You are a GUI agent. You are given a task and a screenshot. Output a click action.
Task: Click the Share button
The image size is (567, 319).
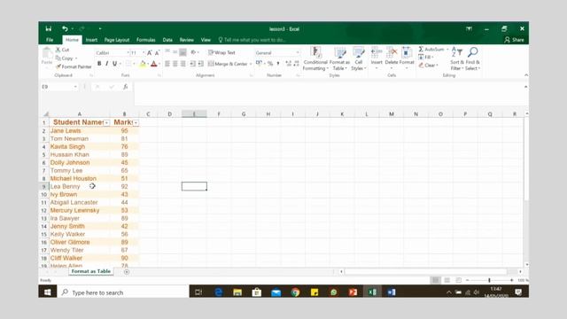514,40
